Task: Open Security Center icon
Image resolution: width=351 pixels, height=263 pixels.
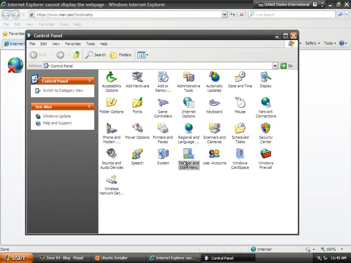Action: point(266,133)
